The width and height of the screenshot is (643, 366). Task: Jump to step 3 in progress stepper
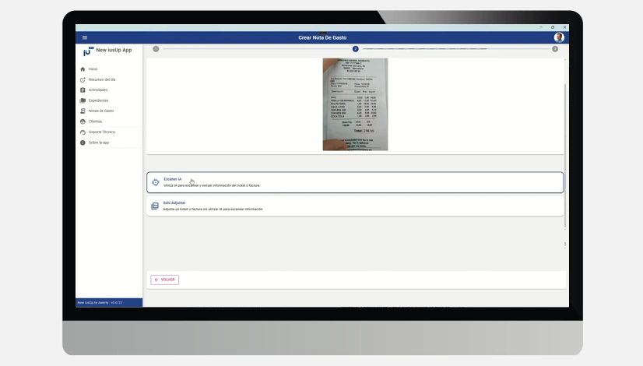(x=555, y=49)
